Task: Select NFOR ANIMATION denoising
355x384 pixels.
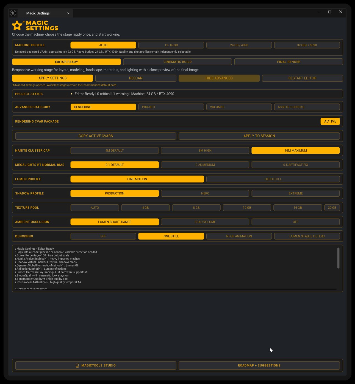Action: 239,236
